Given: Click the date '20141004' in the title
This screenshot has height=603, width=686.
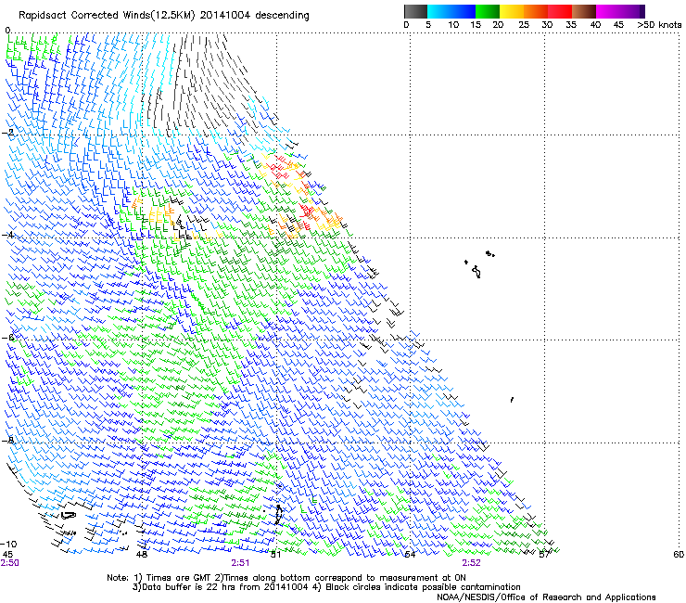Looking at the screenshot, I should [x=225, y=16].
